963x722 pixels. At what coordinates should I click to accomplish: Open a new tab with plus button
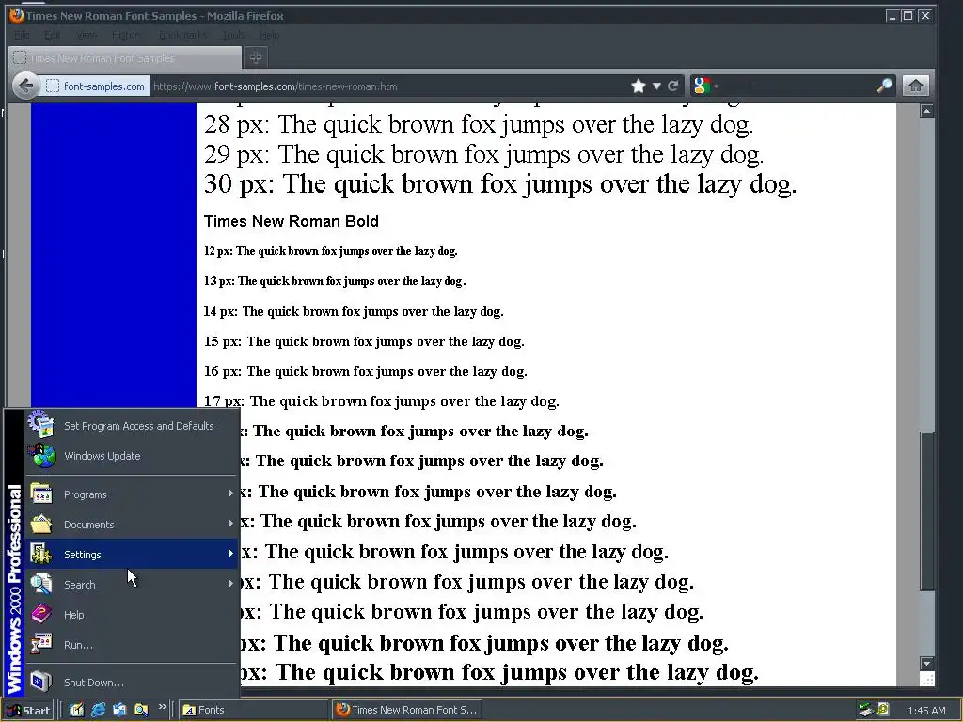[x=256, y=57]
